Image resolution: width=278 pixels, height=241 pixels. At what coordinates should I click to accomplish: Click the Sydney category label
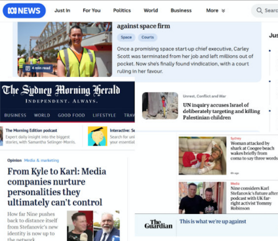click(236, 138)
